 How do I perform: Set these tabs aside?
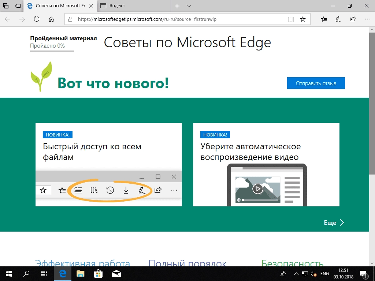(18, 6)
